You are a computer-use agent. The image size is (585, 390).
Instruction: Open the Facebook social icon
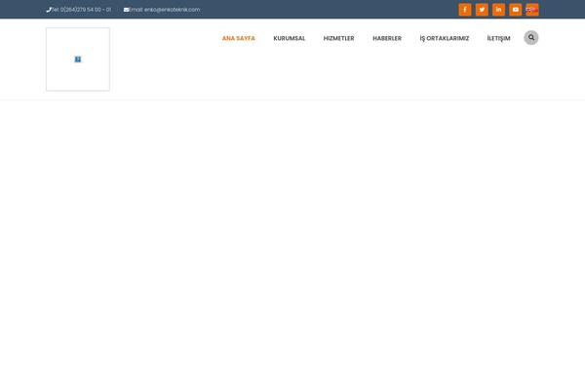465,10
